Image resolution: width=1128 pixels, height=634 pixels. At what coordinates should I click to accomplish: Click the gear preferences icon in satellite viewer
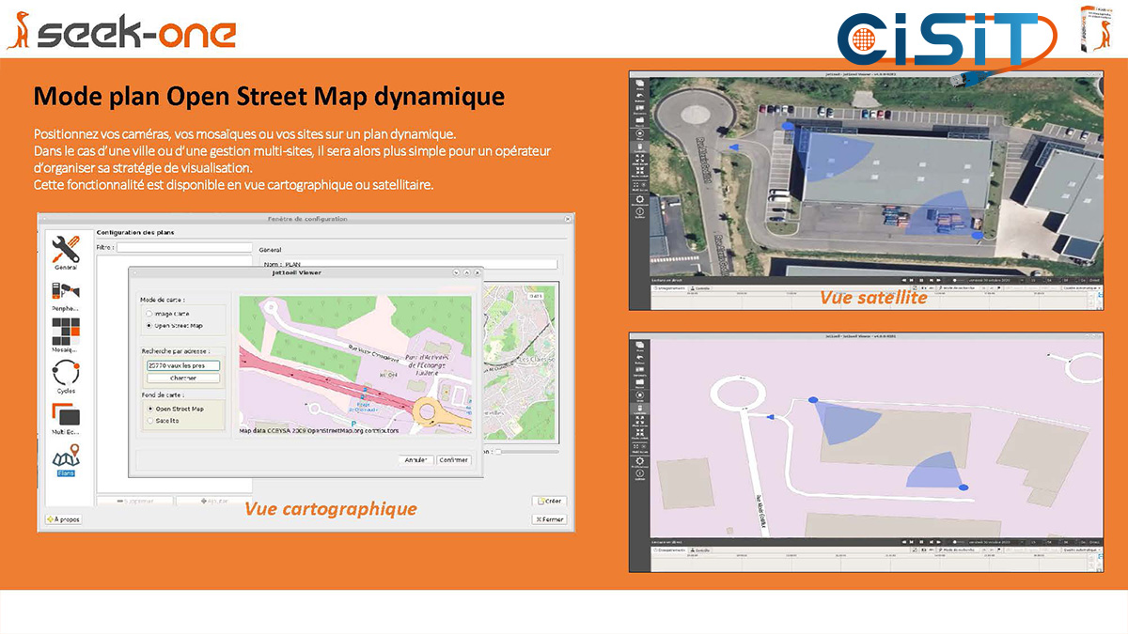point(639,200)
